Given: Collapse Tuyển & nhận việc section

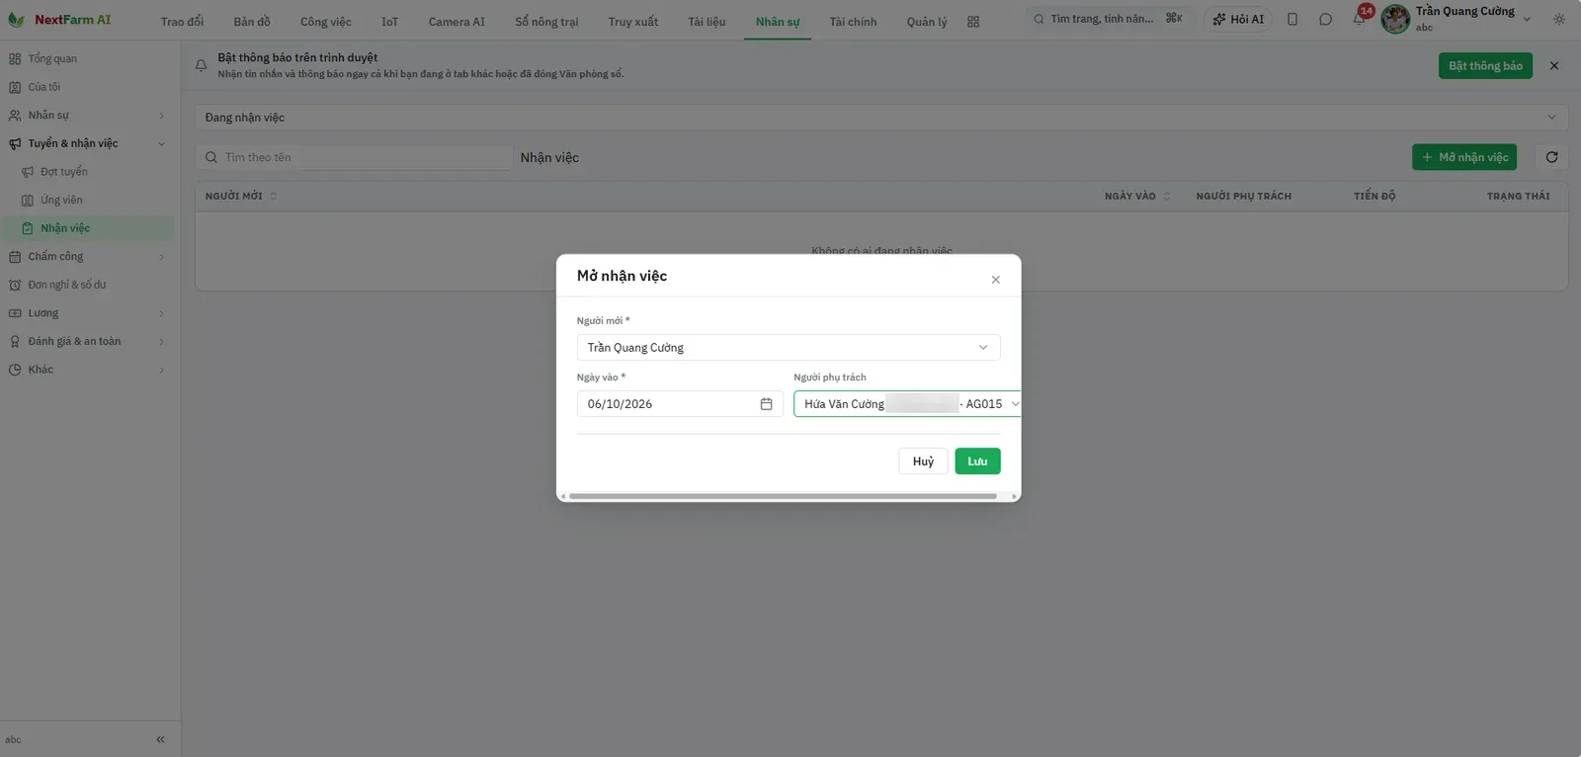Looking at the screenshot, I should point(89,143).
